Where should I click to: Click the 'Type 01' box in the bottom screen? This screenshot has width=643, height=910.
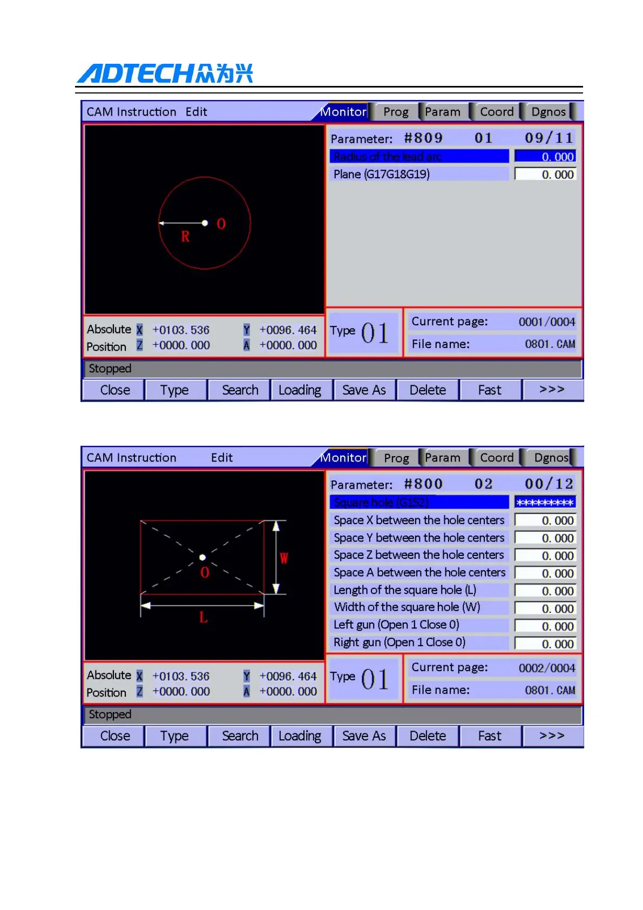[x=364, y=679]
